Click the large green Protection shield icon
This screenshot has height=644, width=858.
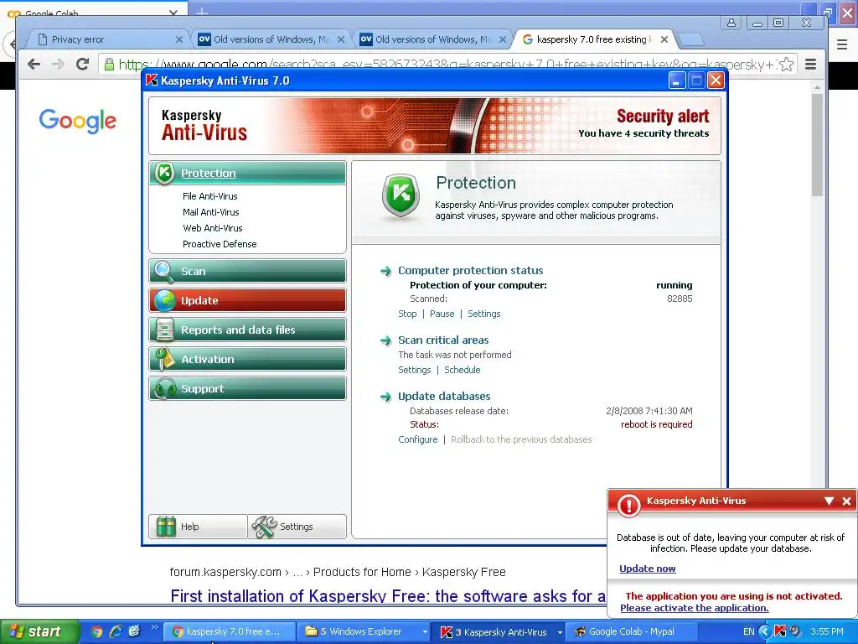pyautogui.click(x=401, y=195)
